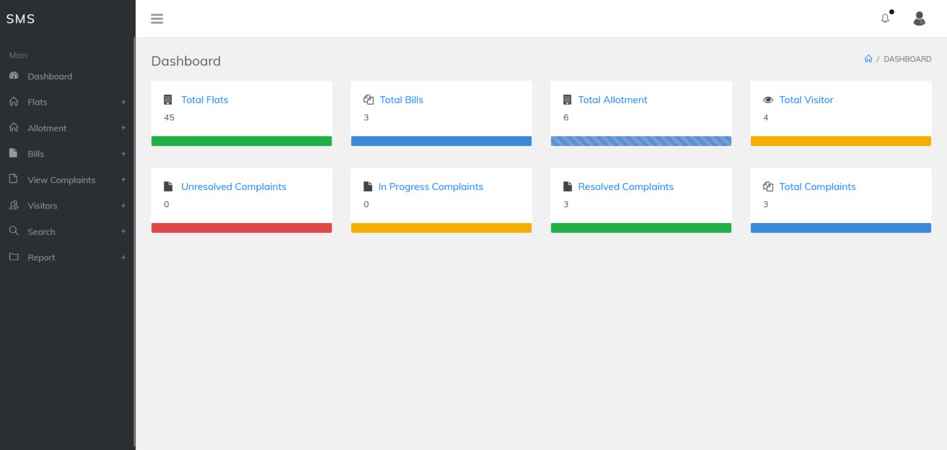Select the Dashboard gauge icon in sidebar
This screenshot has height=450, width=947.
click(x=14, y=75)
